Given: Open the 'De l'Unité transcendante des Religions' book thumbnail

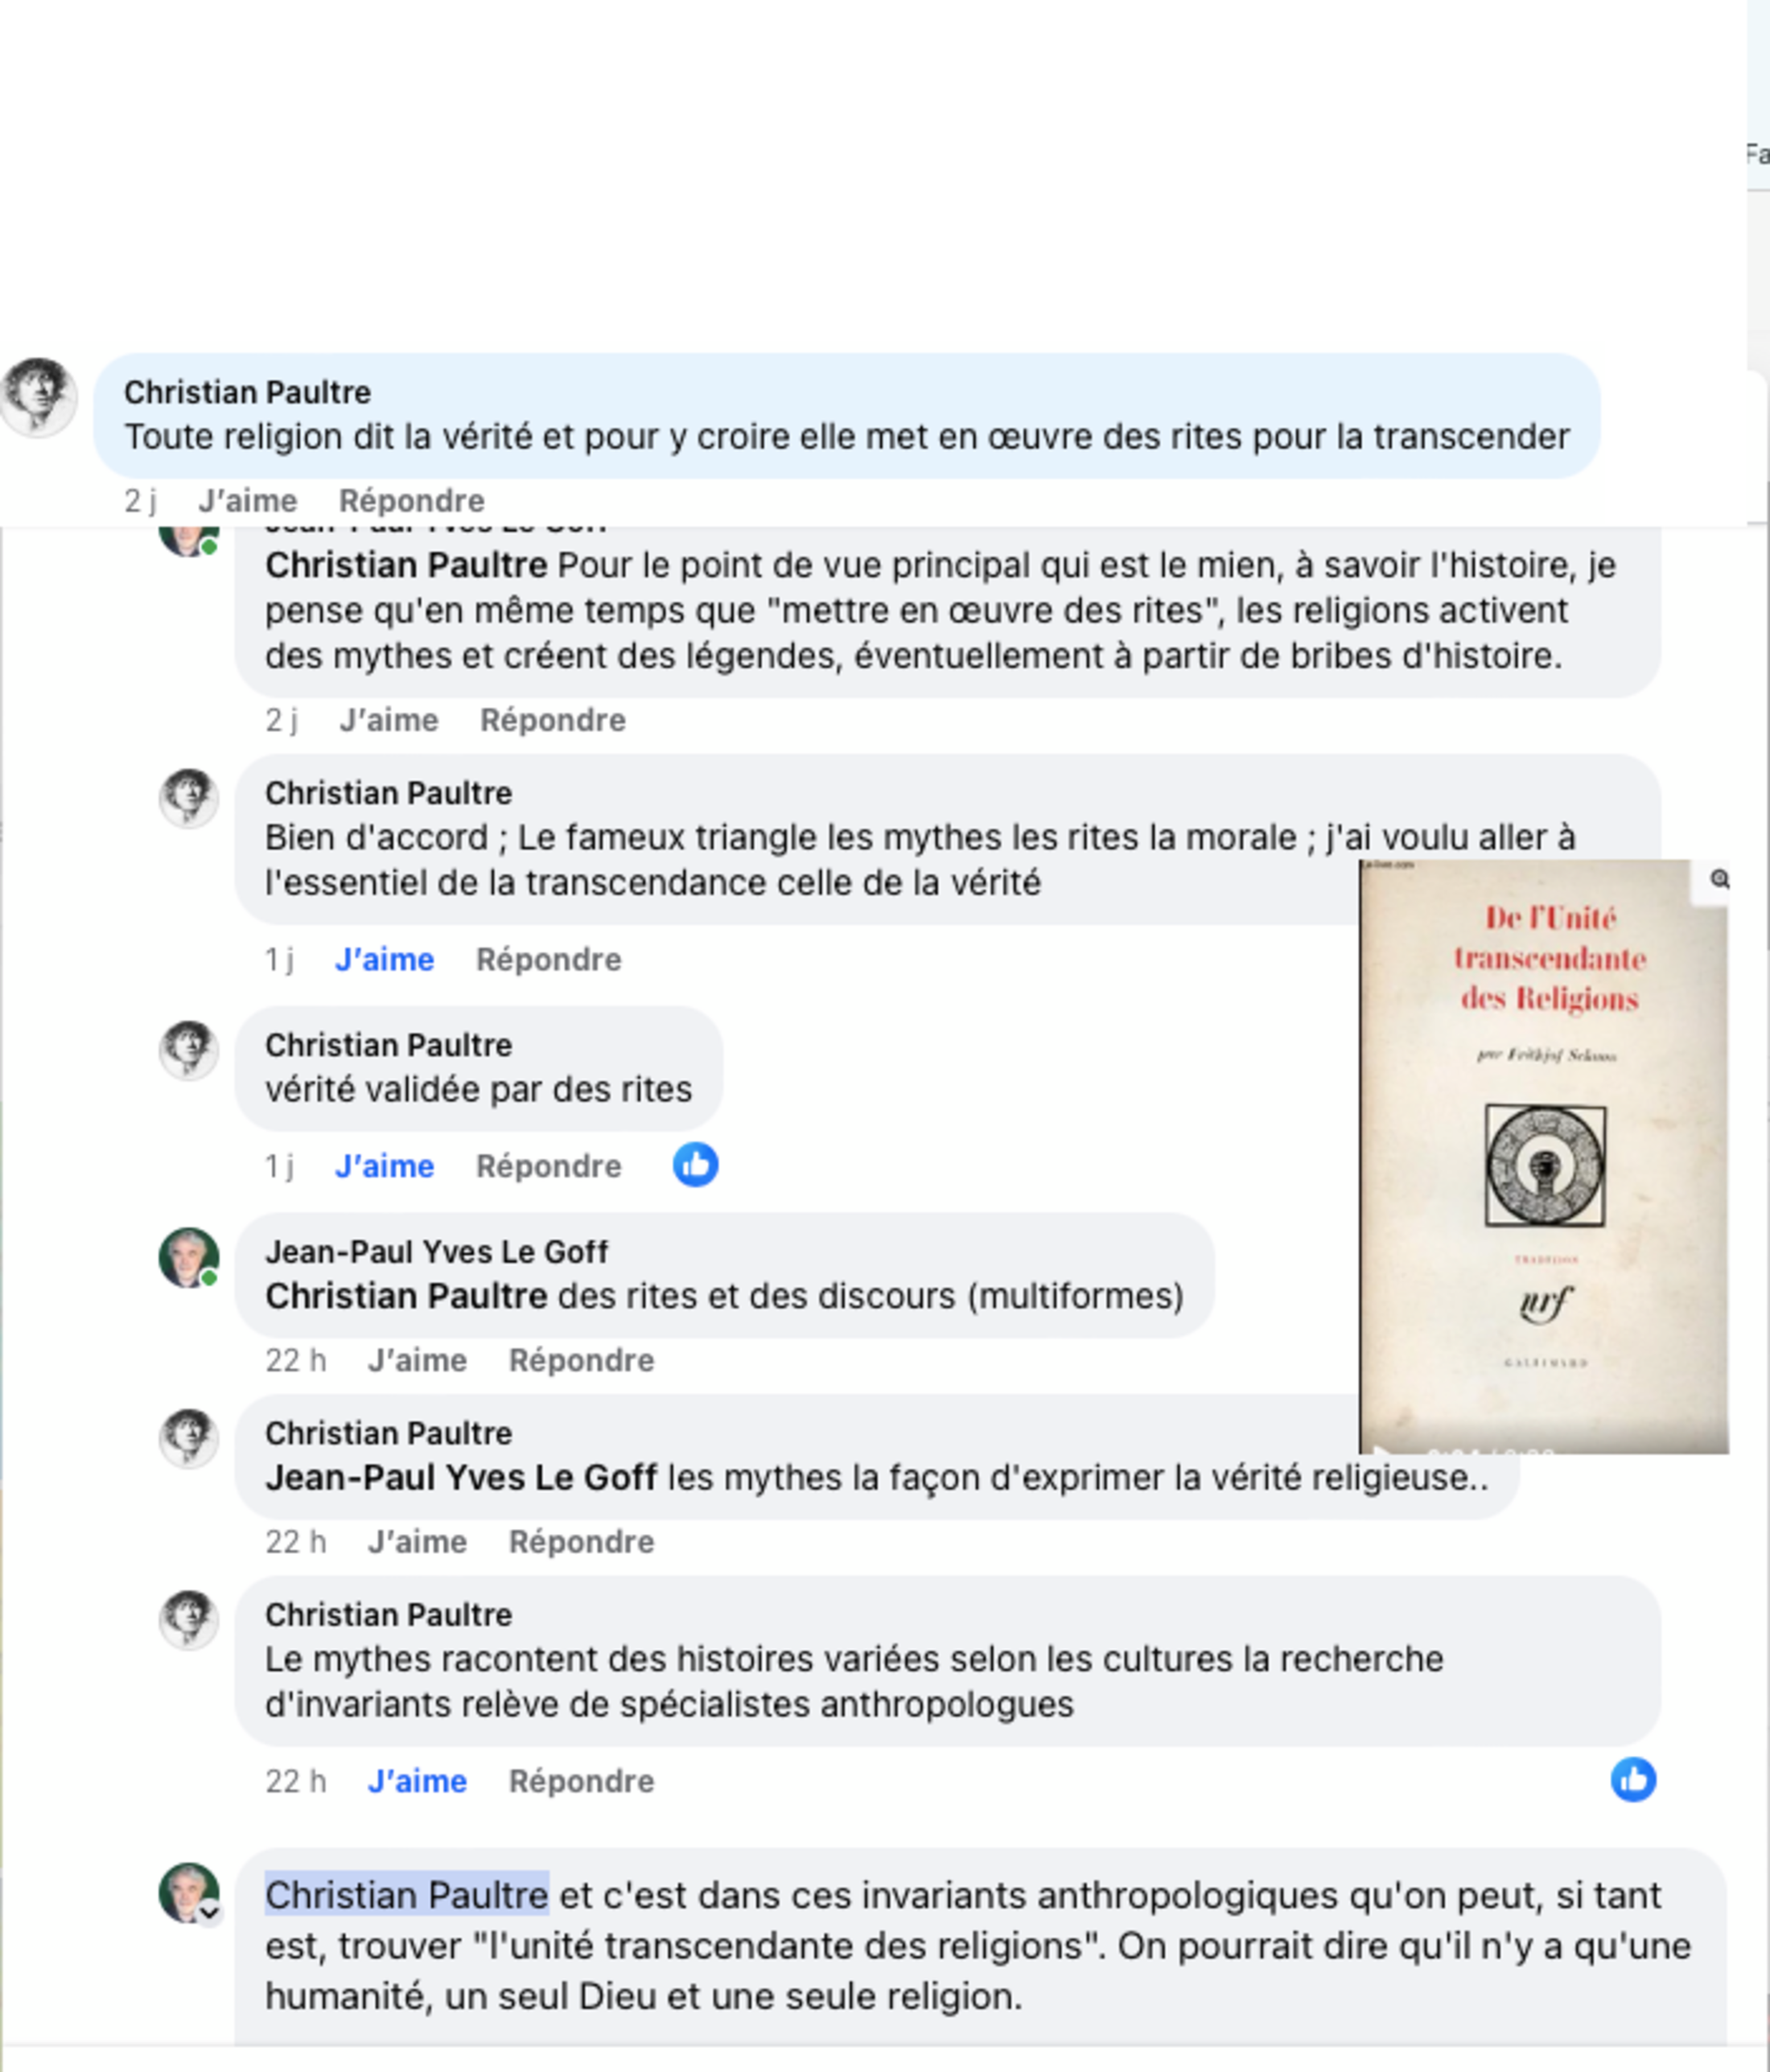Looking at the screenshot, I should [x=1544, y=1156].
